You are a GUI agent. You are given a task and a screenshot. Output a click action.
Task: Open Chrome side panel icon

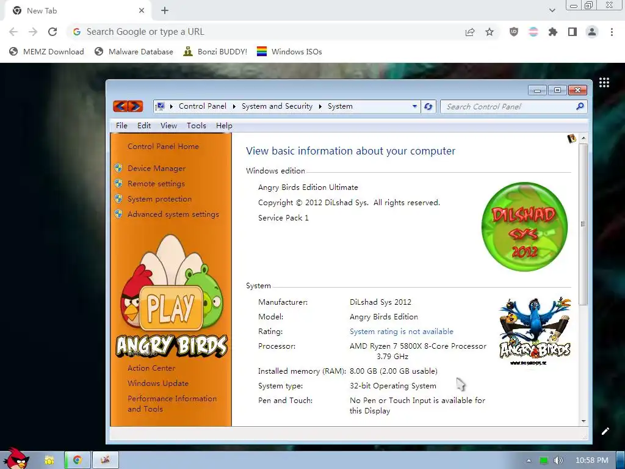tap(573, 32)
